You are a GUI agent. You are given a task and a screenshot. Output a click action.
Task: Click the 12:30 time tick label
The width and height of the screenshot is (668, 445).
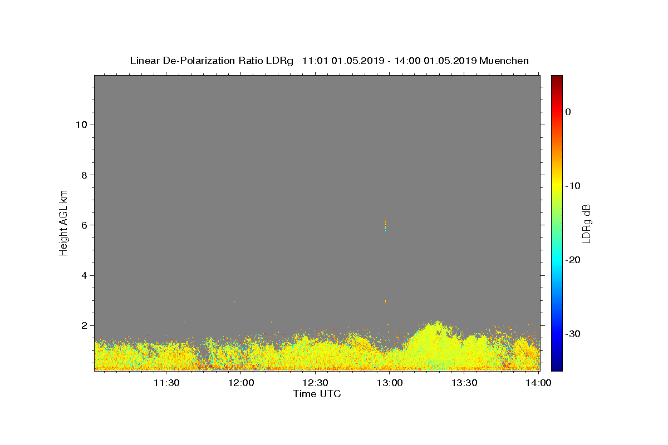pyautogui.click(x=316, y=383)
